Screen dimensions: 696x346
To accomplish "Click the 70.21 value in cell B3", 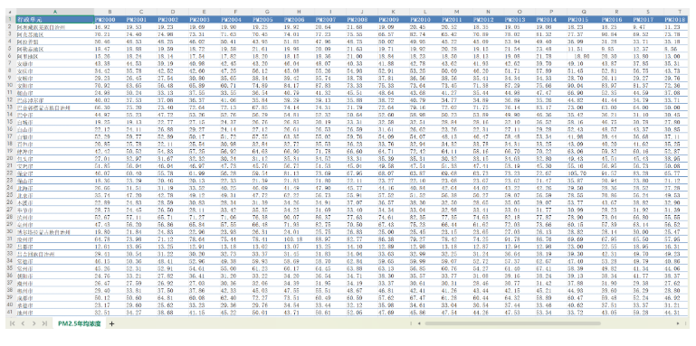I will pos(110,34).
